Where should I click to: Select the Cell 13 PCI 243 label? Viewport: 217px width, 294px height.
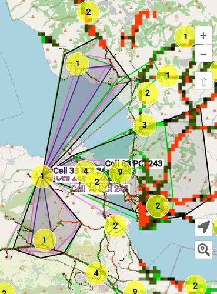(100, 189)
